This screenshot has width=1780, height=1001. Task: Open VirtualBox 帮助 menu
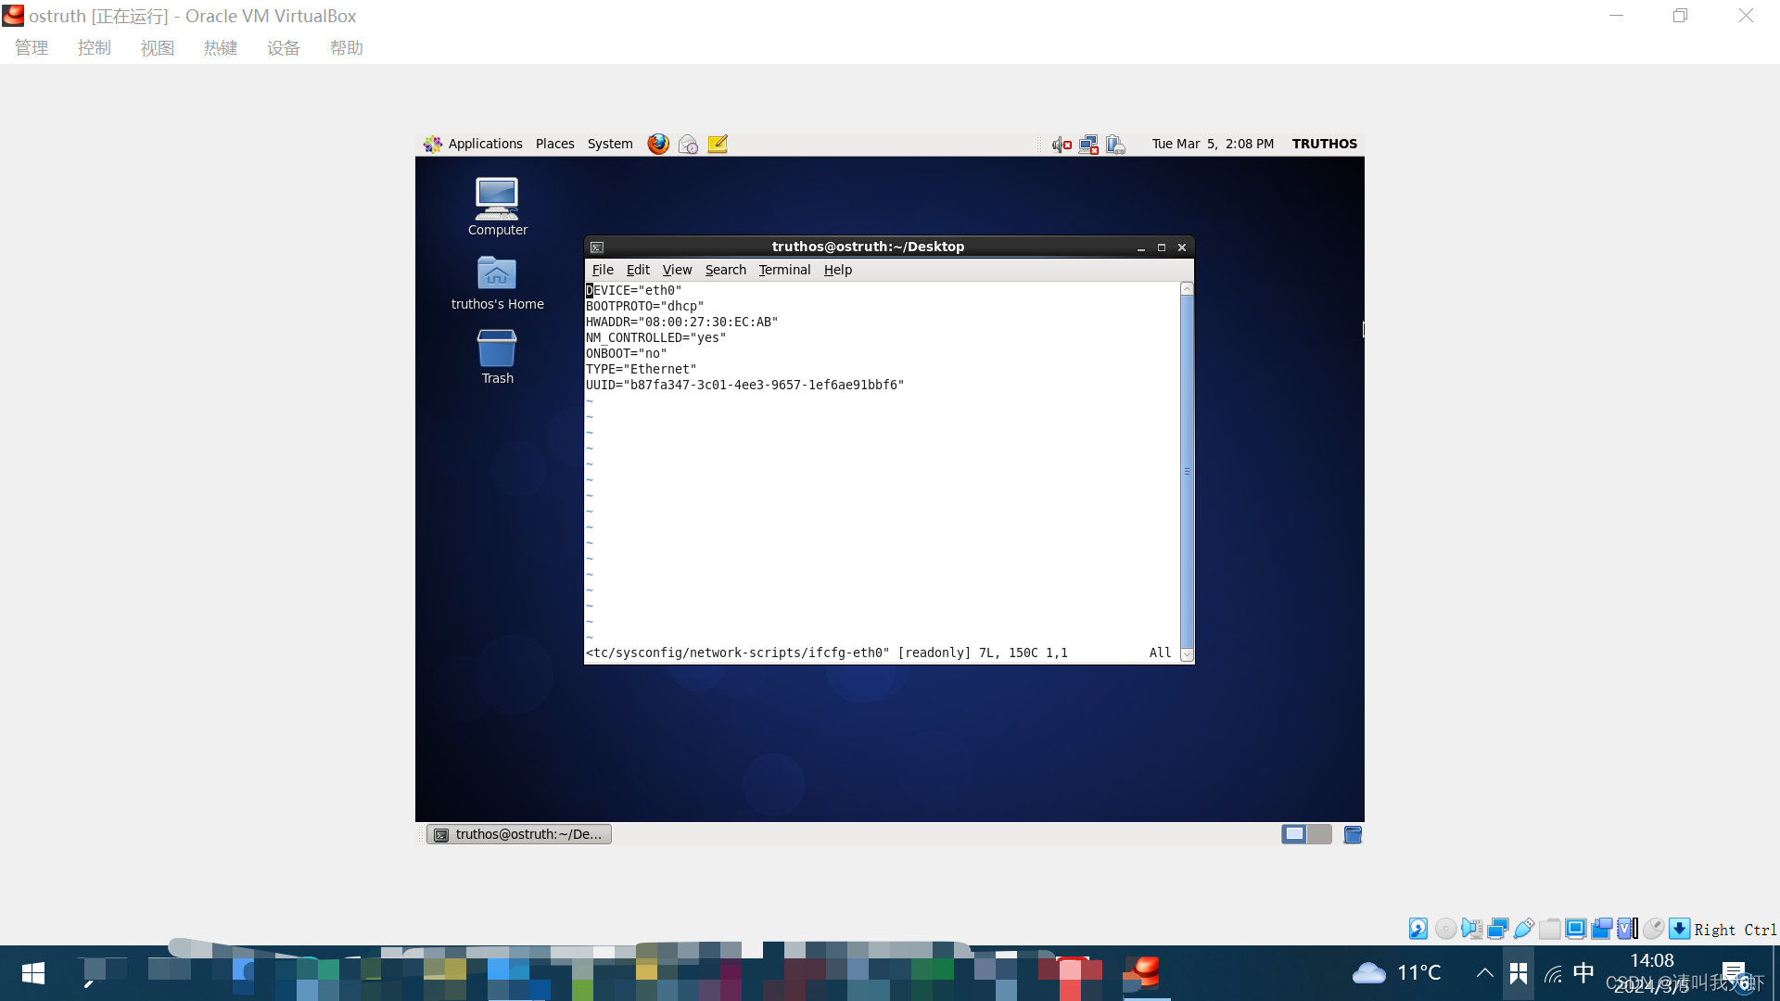(347, 48)
